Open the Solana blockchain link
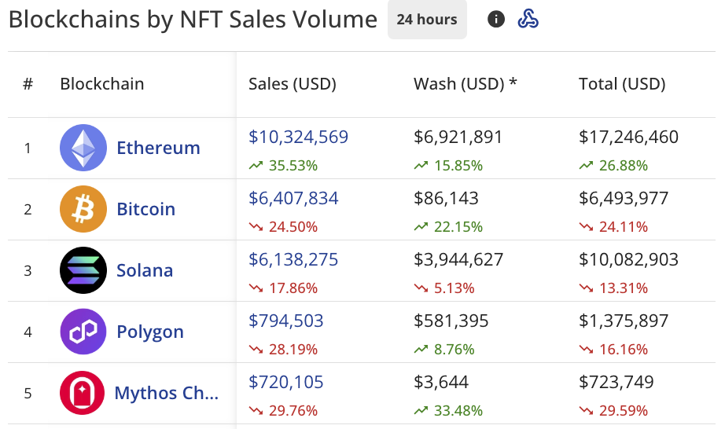The width and height of the screenshot is (725, 429). click(145, 270)
